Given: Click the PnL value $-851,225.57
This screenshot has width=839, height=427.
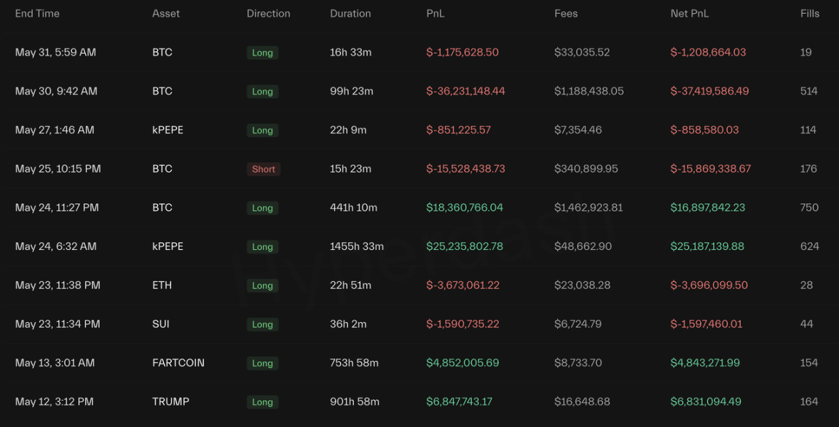Looking at the screenshot, I should [459, 130].
